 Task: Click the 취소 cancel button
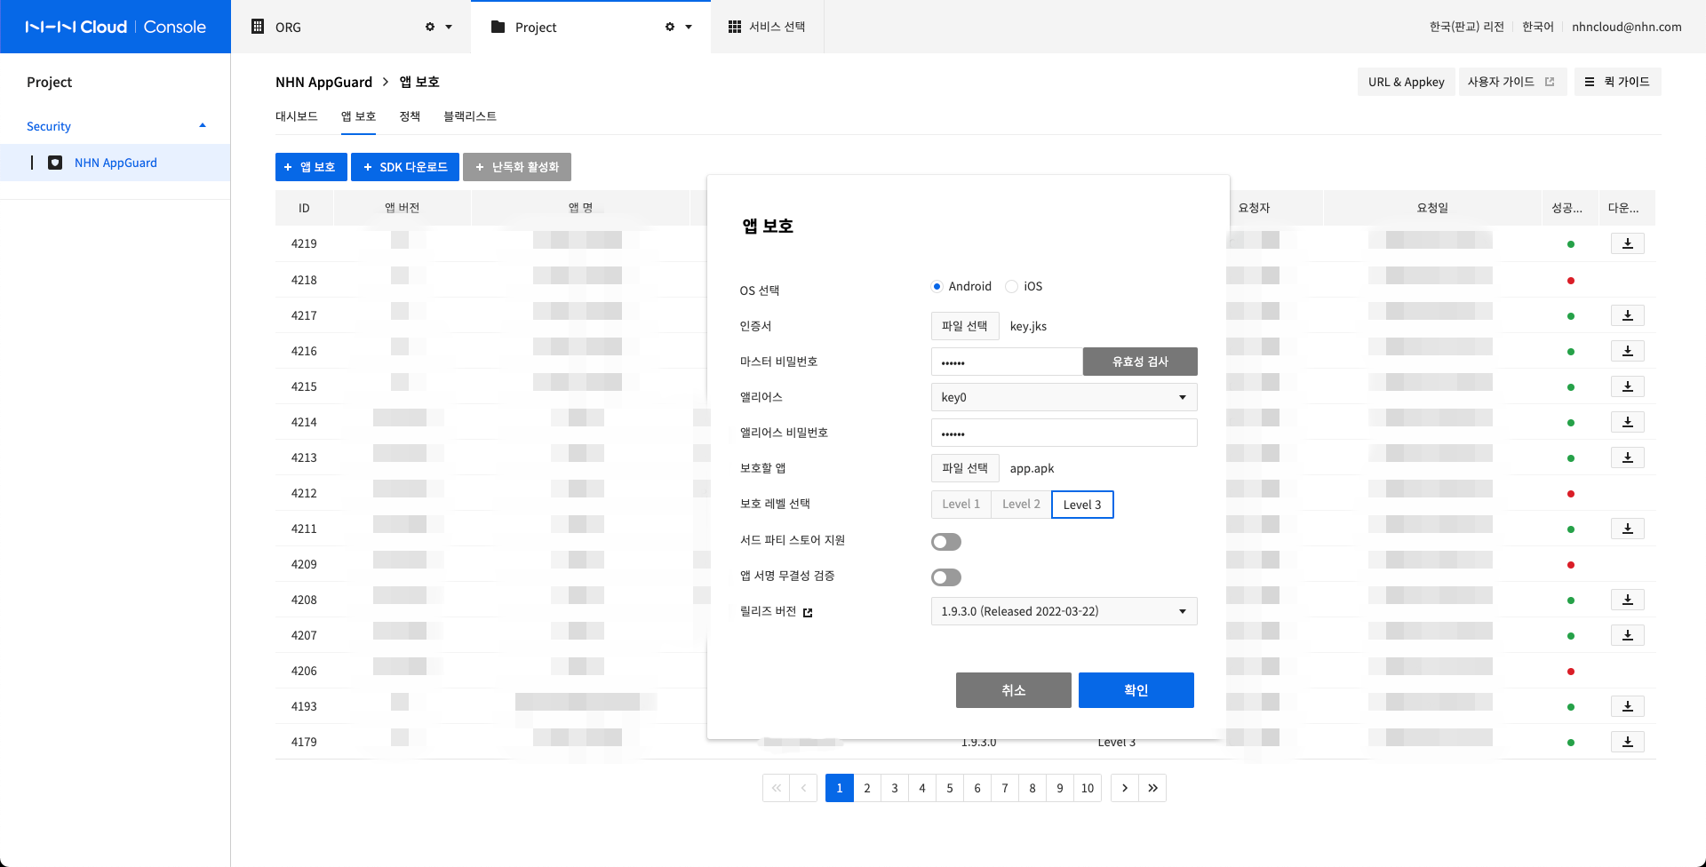[1013, 690]
